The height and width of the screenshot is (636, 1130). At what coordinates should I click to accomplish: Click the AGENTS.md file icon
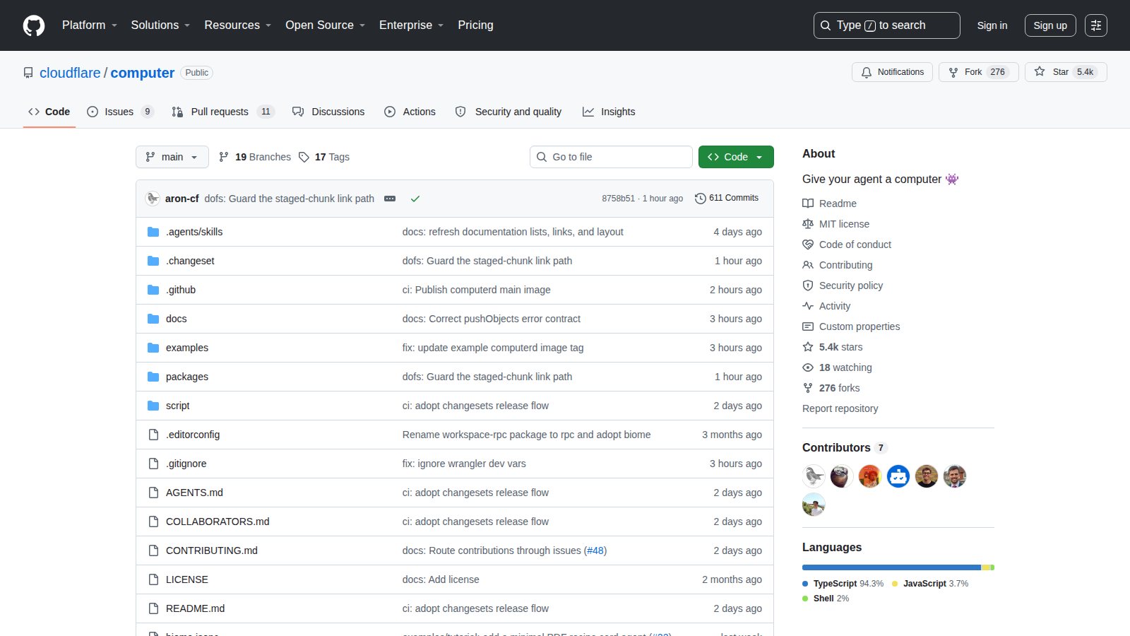(153, 493)
